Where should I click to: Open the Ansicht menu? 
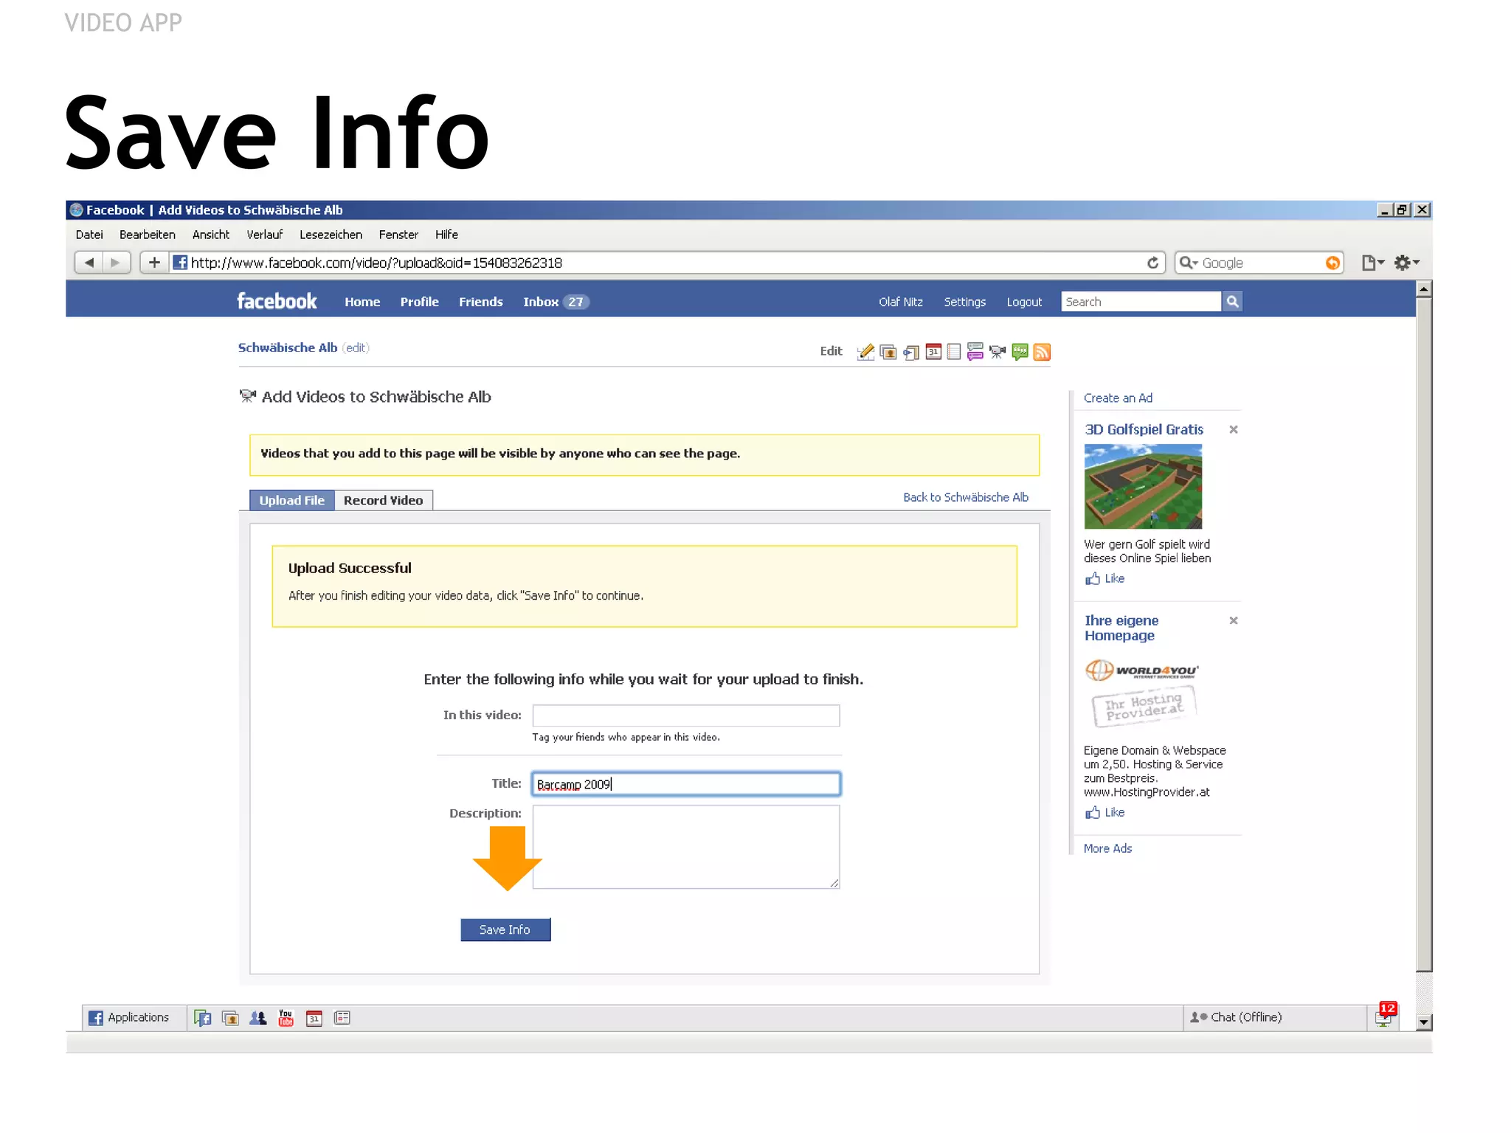coord(211,235)
